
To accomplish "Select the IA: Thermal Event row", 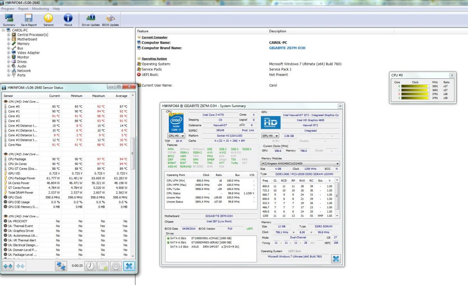I will click(x=66, y=226).
